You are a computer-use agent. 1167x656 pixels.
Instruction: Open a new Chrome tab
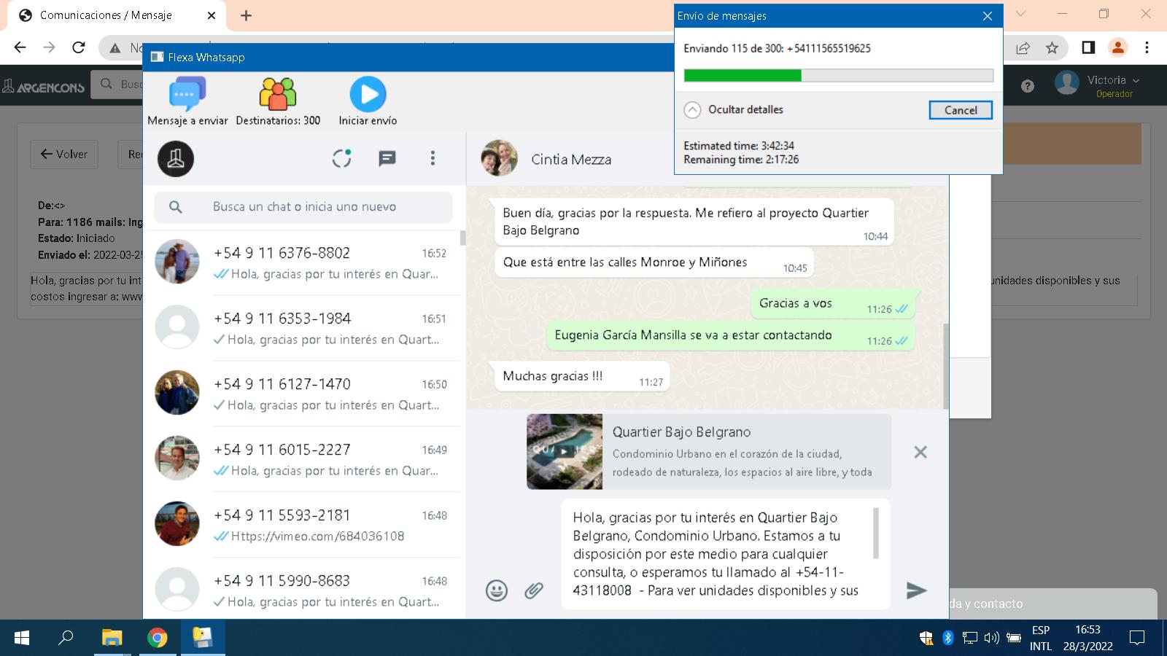point(247,15)
